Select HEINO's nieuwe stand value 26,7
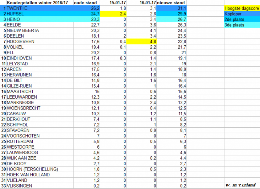Image resolution: width=260 pixels, height=189 pixels. coord(172,20)
